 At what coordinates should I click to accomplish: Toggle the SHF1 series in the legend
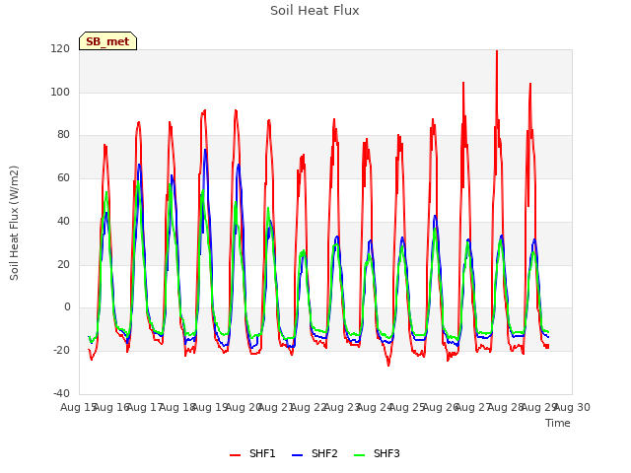(x=252, y=453)
